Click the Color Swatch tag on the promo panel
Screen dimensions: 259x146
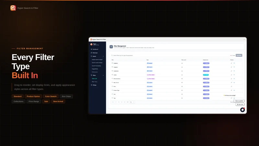click(51, 96)
